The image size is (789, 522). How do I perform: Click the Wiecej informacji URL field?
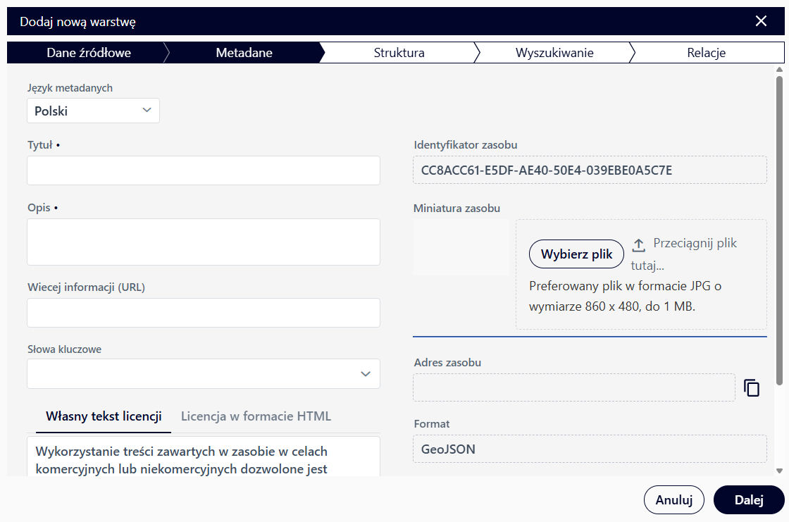(x=203, y=313)
